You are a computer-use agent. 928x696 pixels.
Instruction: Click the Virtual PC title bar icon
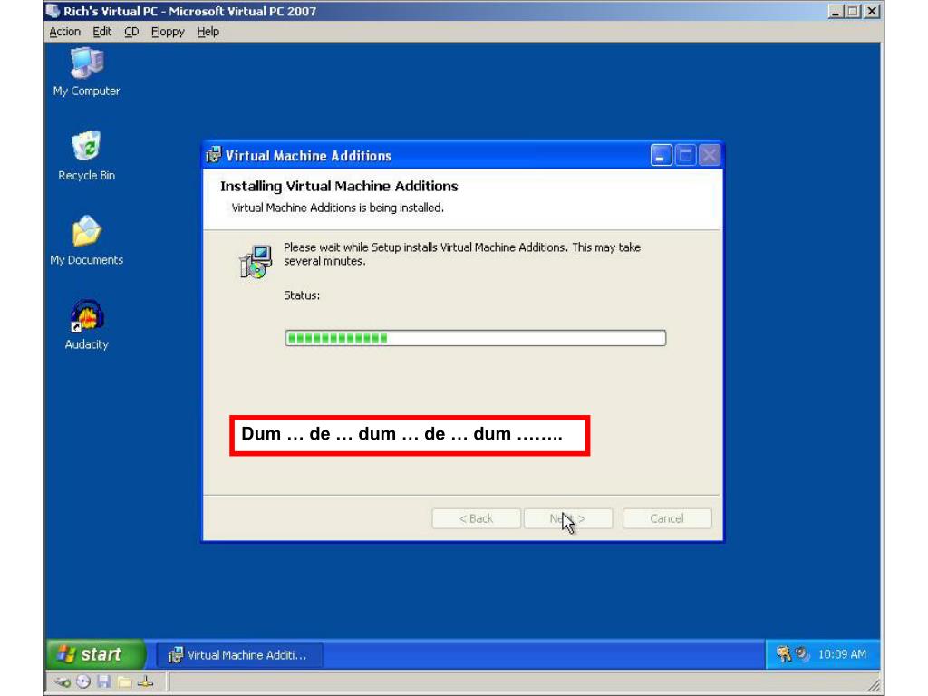(53, 11)
